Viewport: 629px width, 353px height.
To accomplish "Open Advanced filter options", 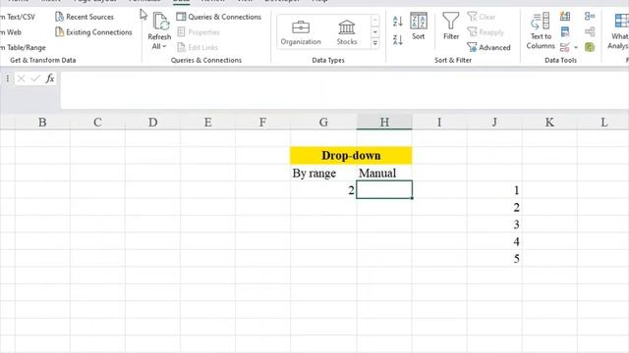I will (489, 47).
